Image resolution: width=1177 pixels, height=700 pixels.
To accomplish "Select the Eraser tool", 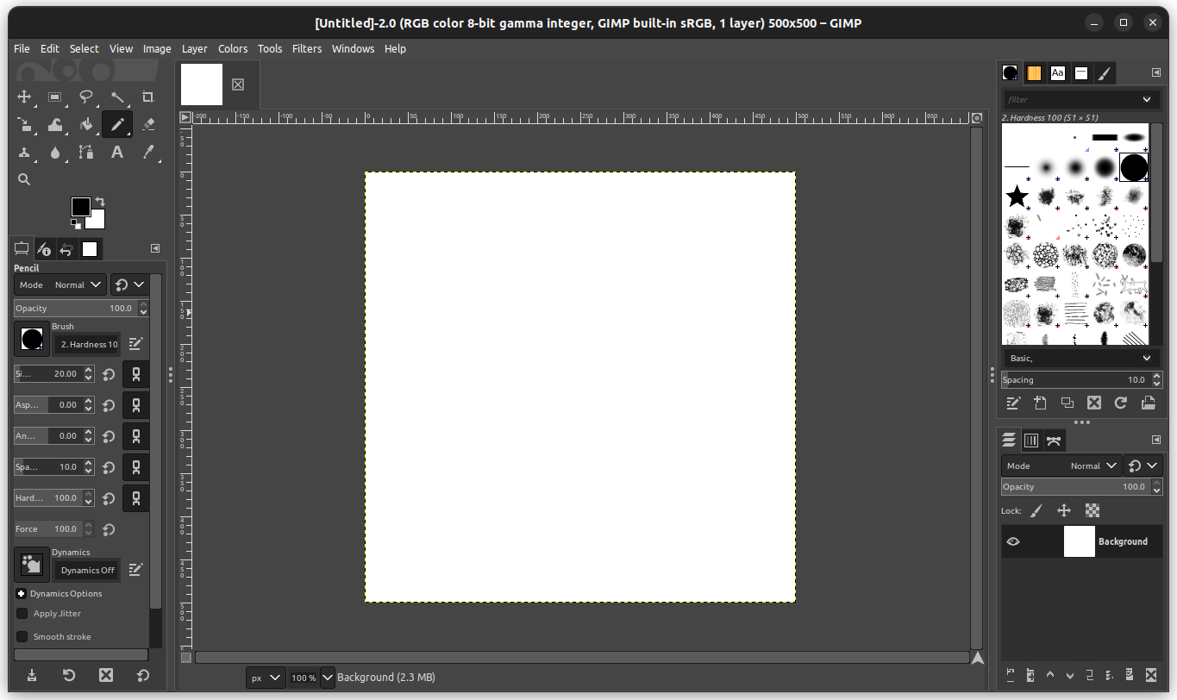I will point(148,125).
